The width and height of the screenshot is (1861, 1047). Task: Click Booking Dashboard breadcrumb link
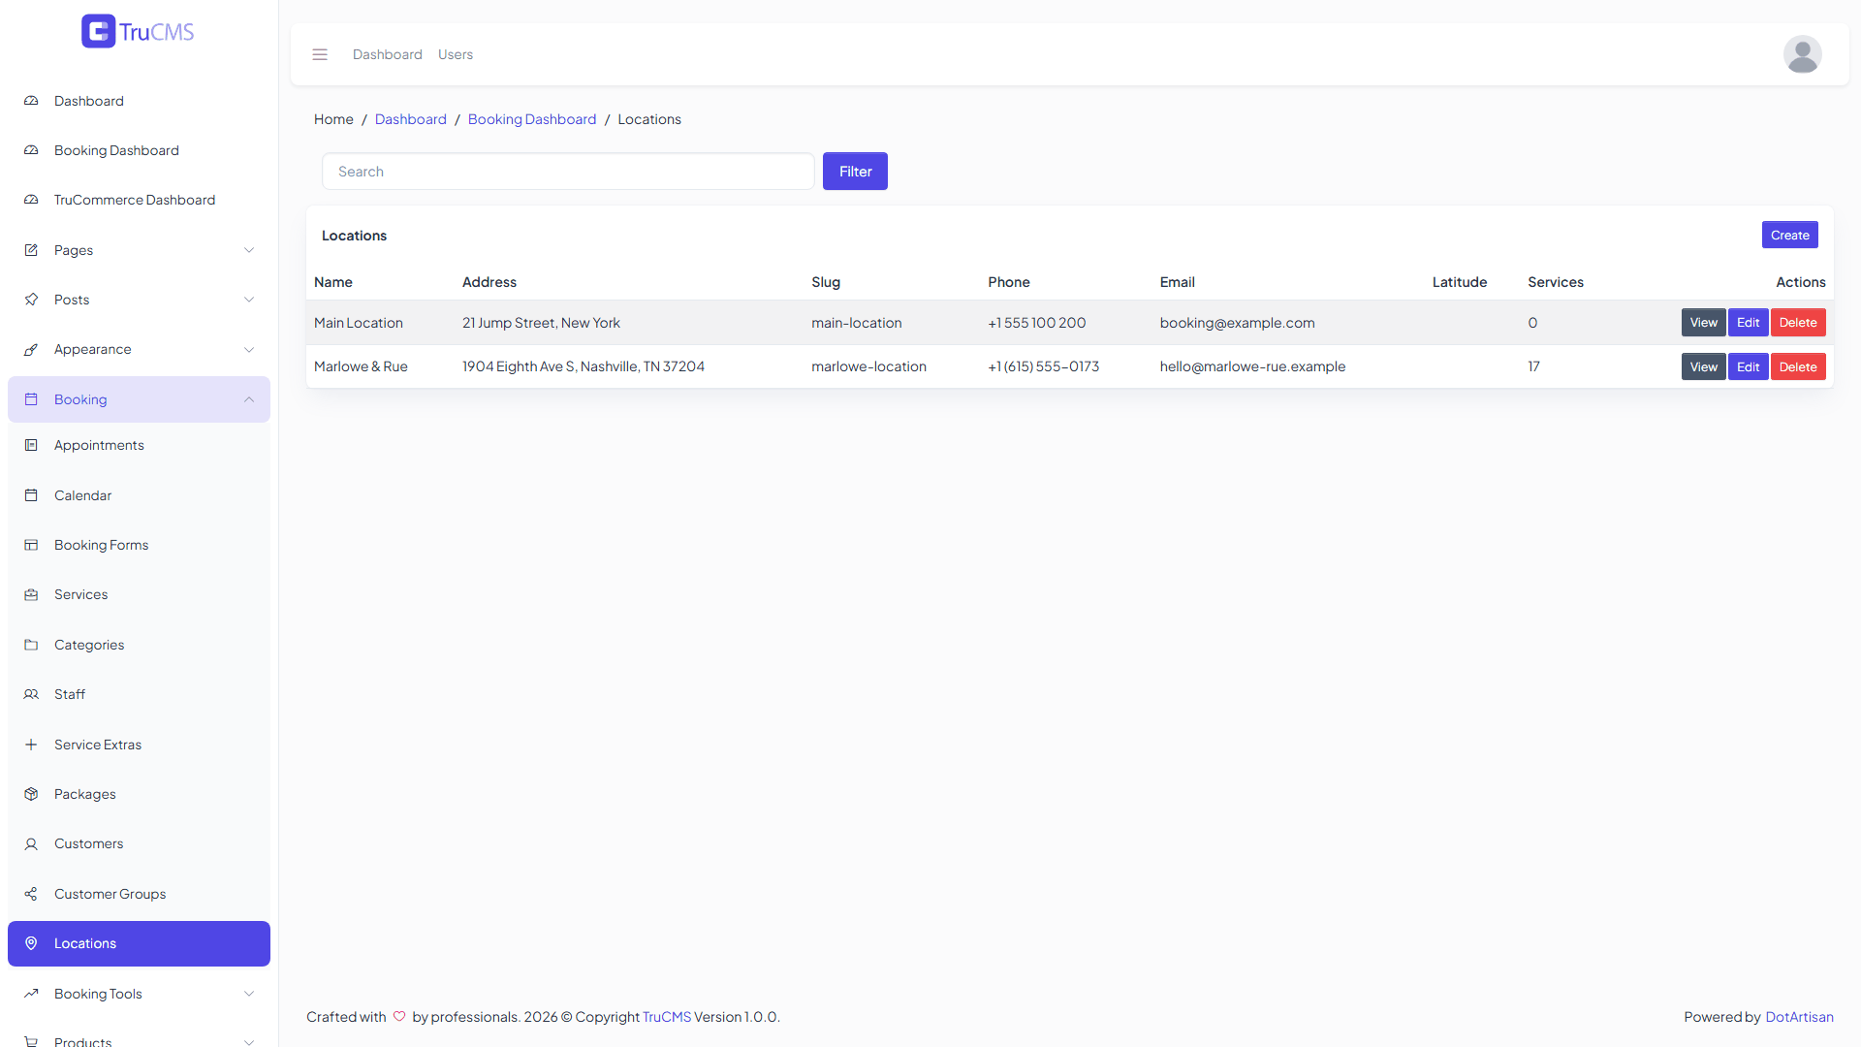click(532, 119)
